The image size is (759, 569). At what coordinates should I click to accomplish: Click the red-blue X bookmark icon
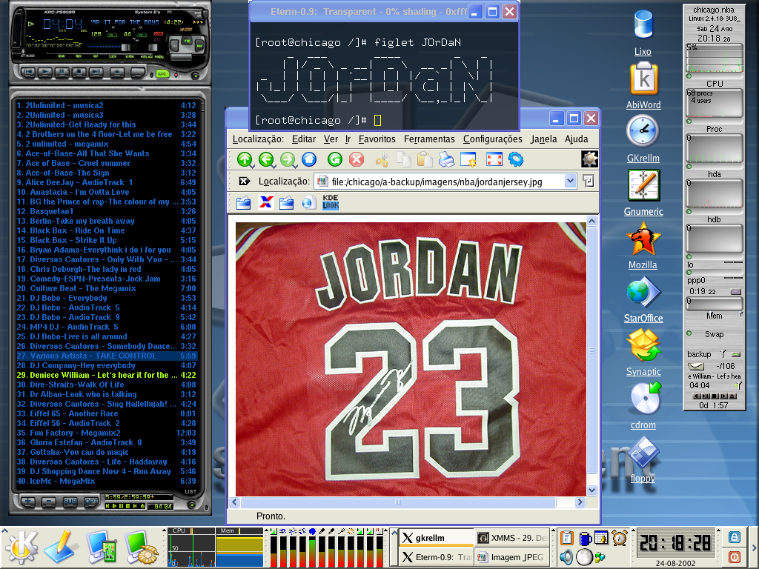pos(265,202)
